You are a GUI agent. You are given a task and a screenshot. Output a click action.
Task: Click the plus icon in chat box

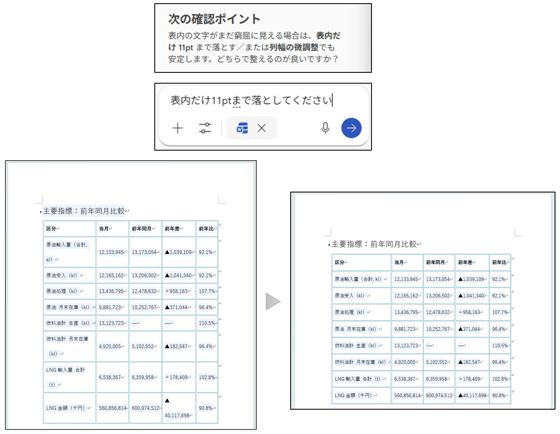[x=178, y=128]
